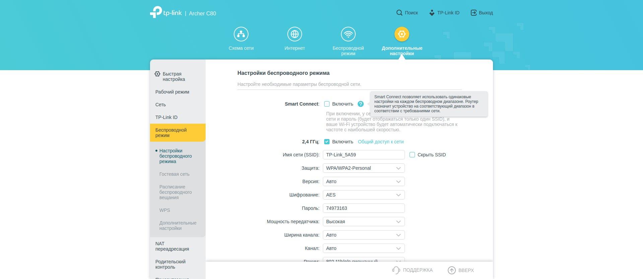Click the Поиск magnifier icon

(x=399, y=13)
